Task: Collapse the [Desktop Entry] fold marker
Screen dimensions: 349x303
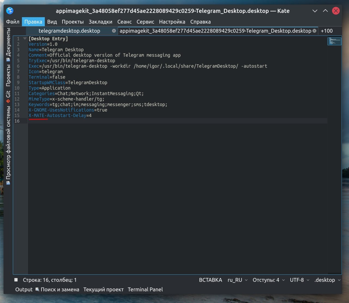Action: coord(25,39)
